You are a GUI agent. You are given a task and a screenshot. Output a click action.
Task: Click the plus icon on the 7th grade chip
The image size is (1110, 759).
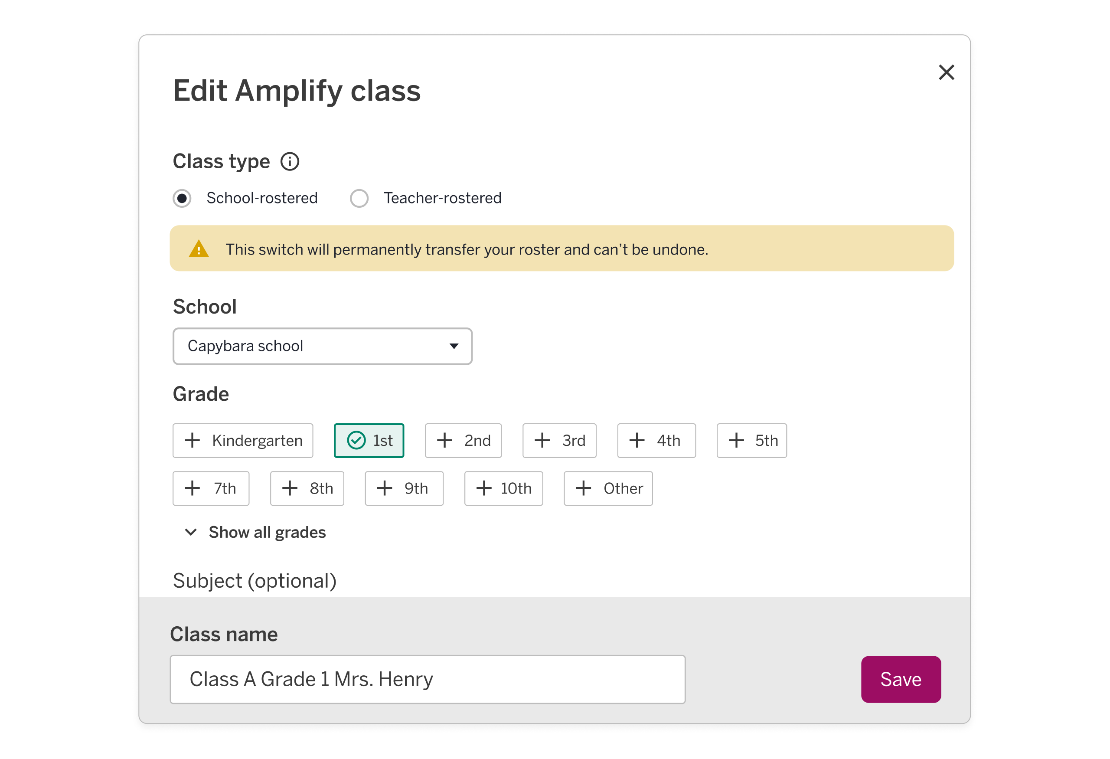[193, 488]
